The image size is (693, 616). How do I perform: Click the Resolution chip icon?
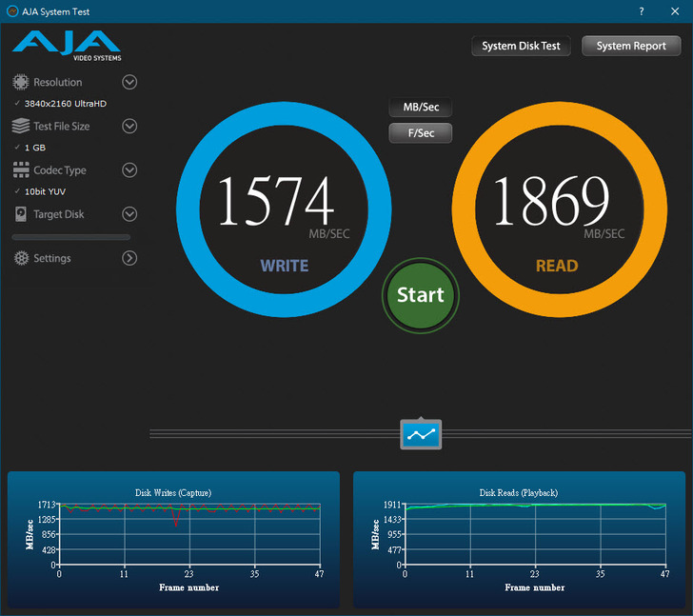(20, 82)
